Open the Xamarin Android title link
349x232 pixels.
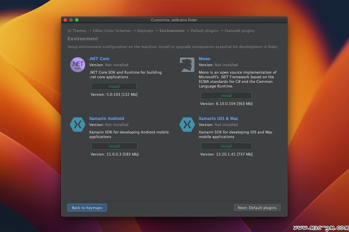click(106, 119)
